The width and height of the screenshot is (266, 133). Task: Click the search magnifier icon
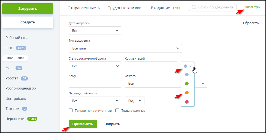(x=194, y=7)
